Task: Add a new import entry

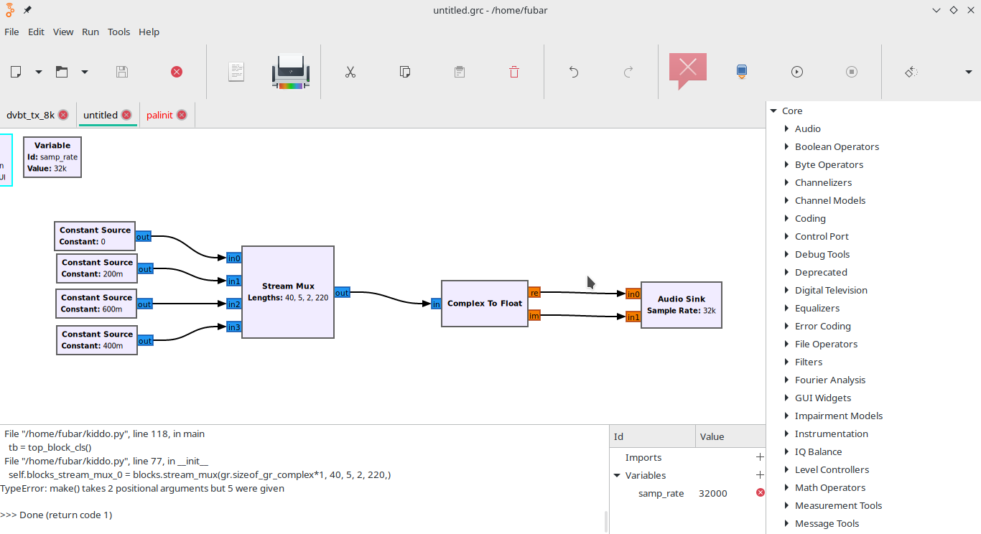Action: tap(759, 457)
